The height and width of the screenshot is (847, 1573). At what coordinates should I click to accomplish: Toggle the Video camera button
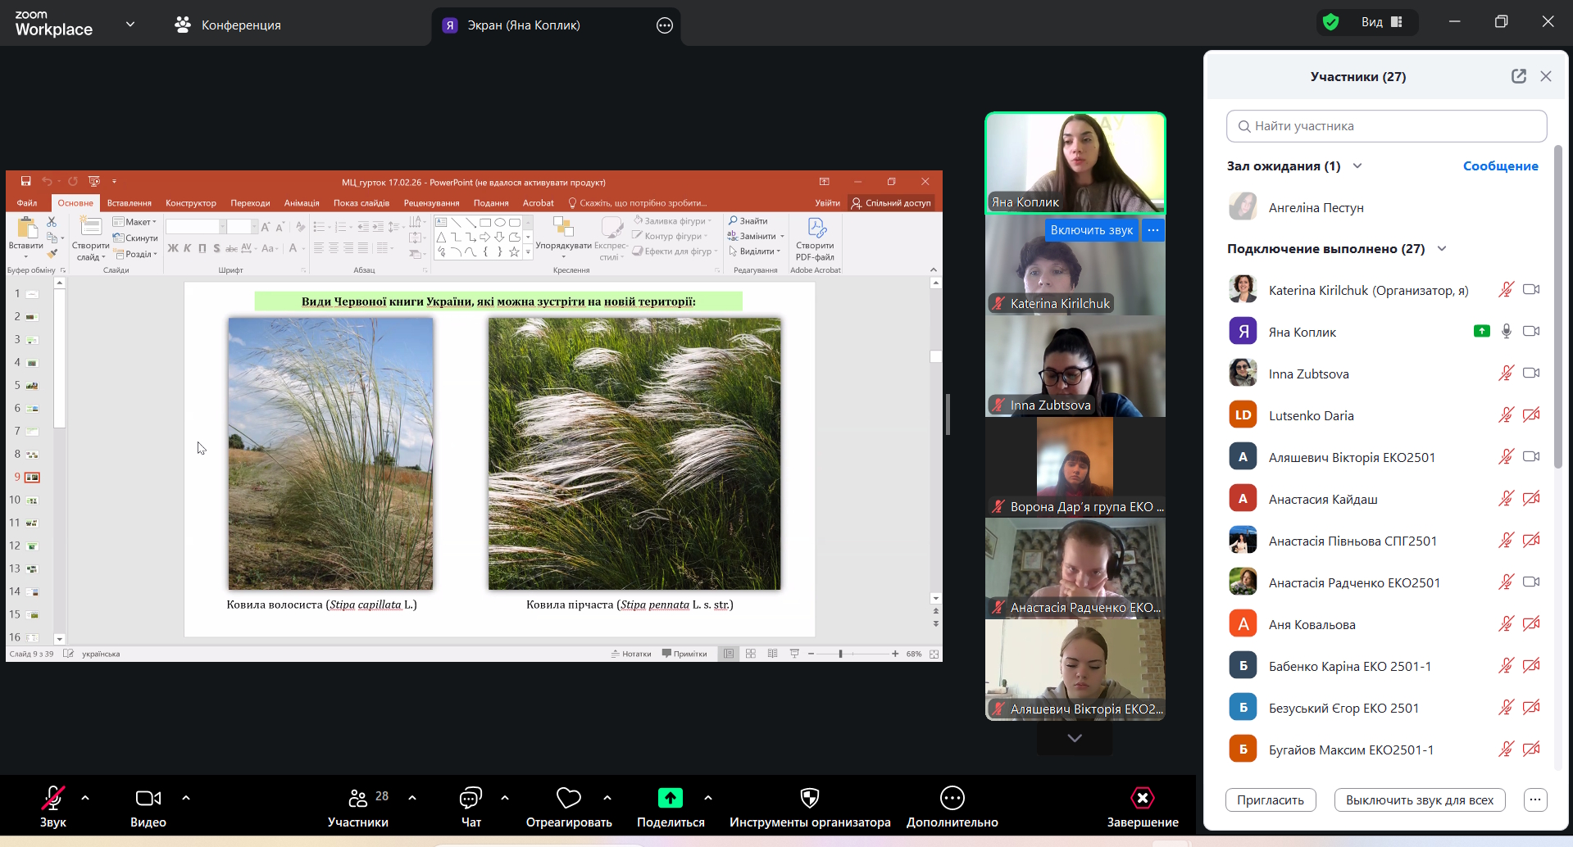[x=148, y=798]
